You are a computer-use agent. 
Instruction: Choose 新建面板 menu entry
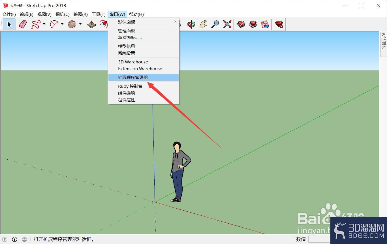point(144,37)
